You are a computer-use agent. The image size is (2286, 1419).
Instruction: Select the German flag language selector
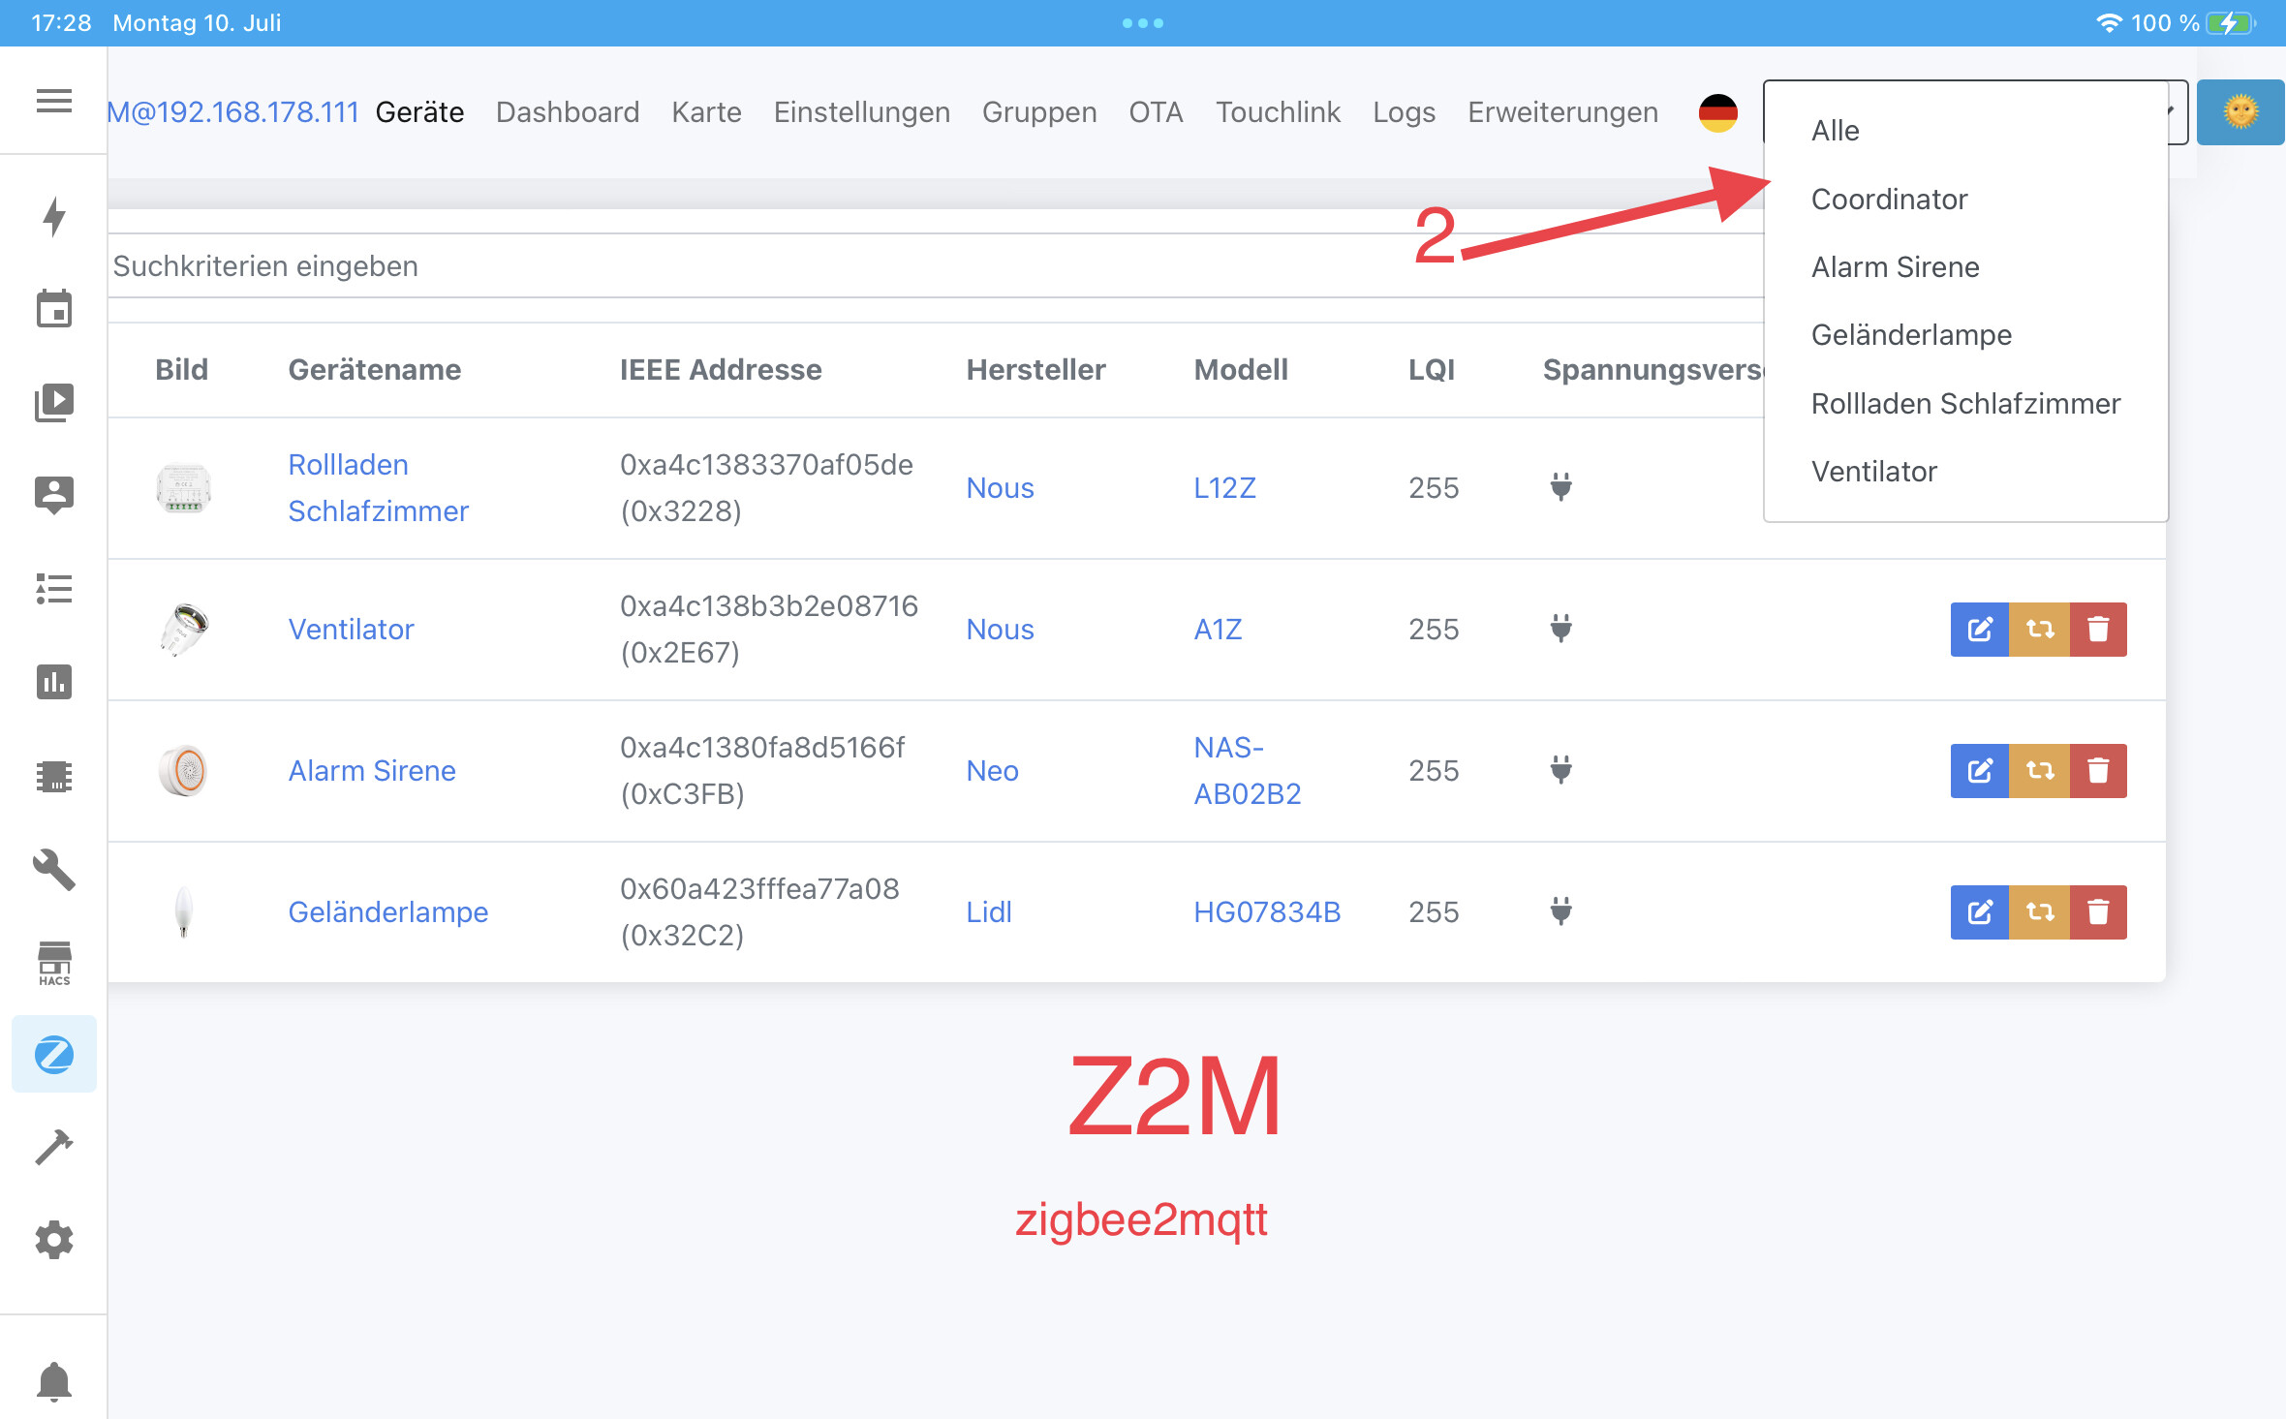[x=1717, y=112]
